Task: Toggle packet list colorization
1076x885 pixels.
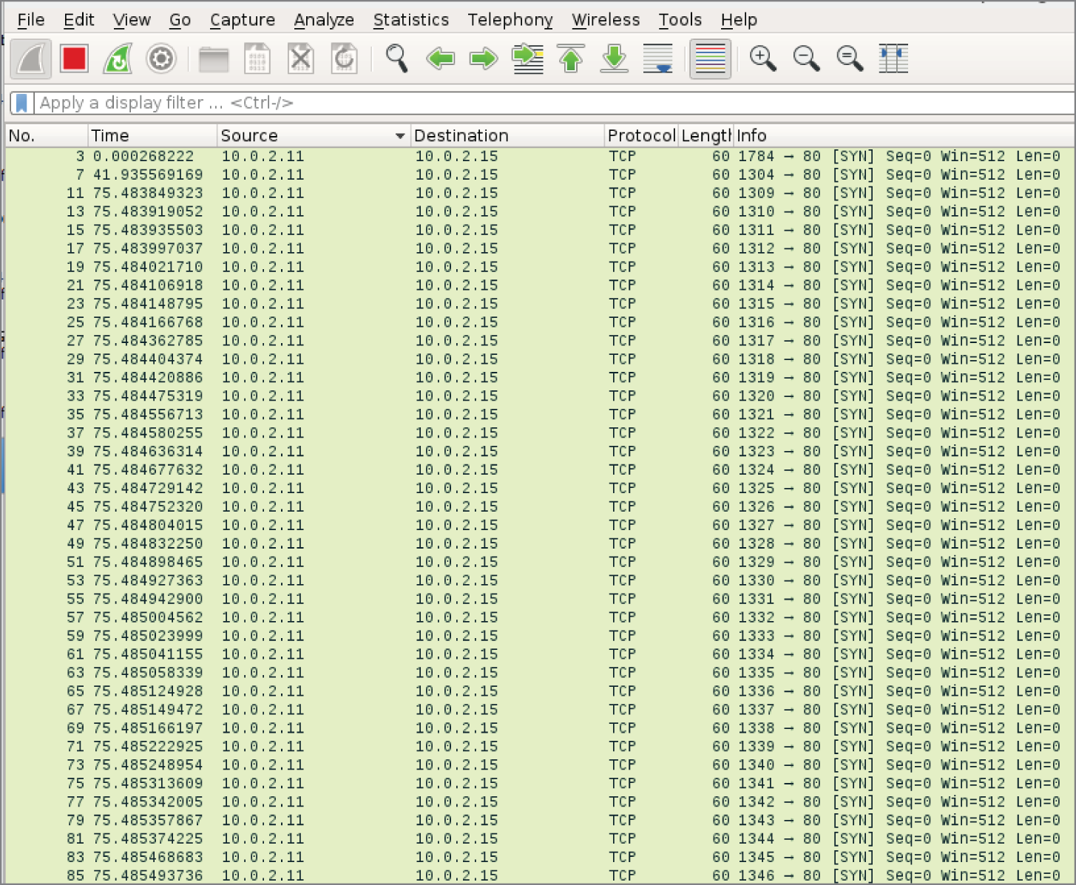Action: pyautogui.click(x=710, y=59)
